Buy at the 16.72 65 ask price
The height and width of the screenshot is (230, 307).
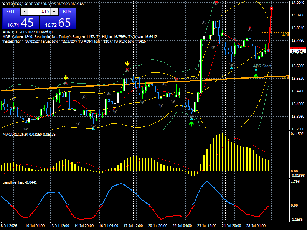tap(58, 23)
